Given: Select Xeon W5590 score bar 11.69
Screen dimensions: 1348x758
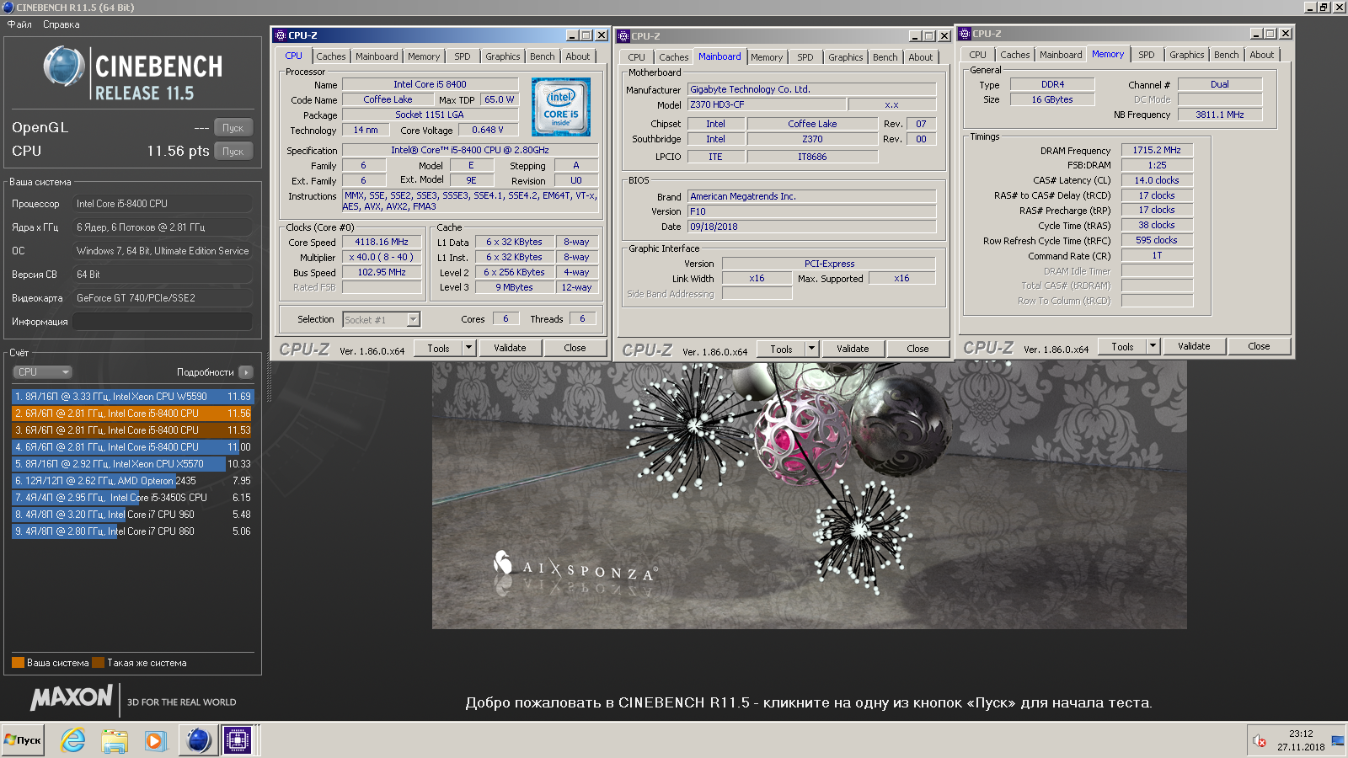Looking at the screenshot, I should (x=131, y=397).
